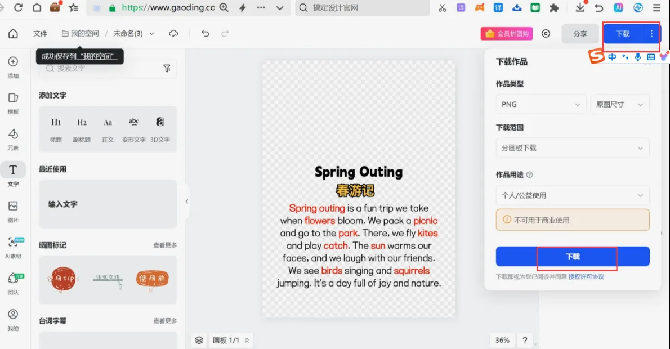Image resolution: width=670 pixels, height=349 pixels.
Task: Click the 作品用途 help info icon
Action: pos(529,174)
